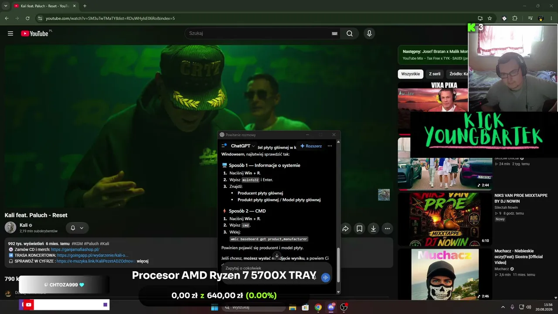Viewport: 558px width, 314px height.
Task: Open ChatGPT three-dot options menu
Action: (x=330, y=146)
